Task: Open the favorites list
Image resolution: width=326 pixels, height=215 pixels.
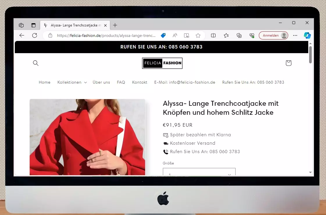Action: [x=226, y=35]
